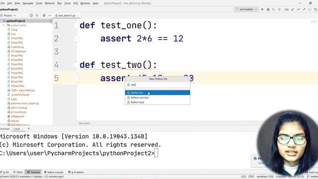Open the Edit menu
Image resolution: width=318 pixels, height=179 pixels.
(9, 3)
